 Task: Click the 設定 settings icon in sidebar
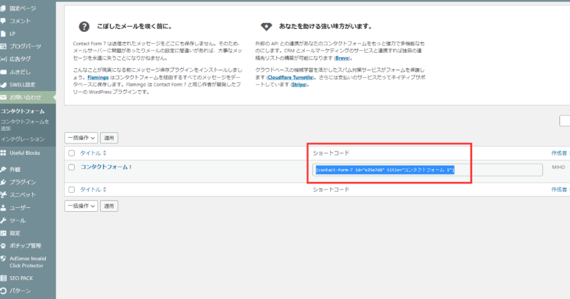tap(3, 233)
